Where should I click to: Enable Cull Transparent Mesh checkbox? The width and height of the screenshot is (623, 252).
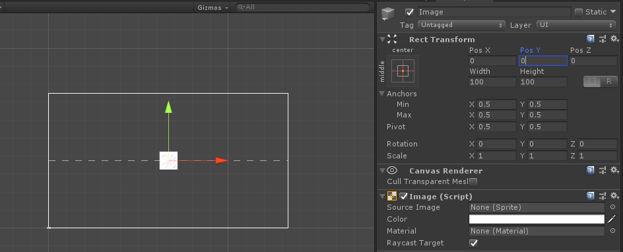pyautogui.click(x=473, y=182)
